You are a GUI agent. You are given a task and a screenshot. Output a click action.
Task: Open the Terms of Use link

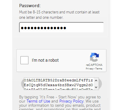click(x=38, y=101)
